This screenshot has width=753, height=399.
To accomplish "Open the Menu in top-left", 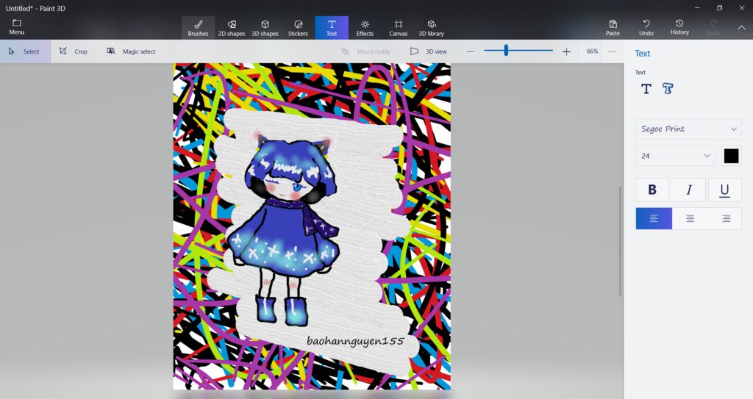I will pyautogui.click(x=17, y=27).
